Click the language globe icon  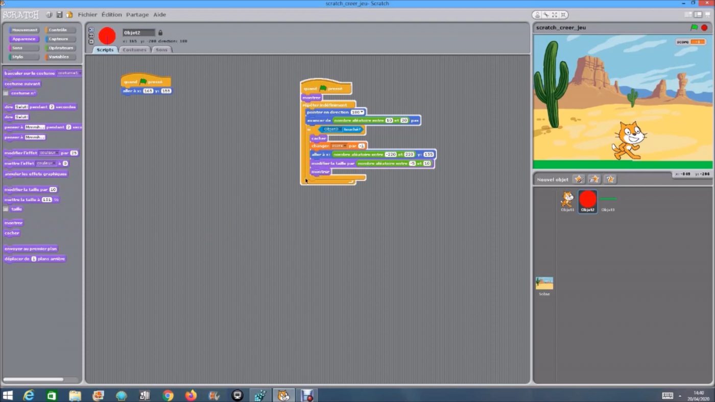point(49,15)
